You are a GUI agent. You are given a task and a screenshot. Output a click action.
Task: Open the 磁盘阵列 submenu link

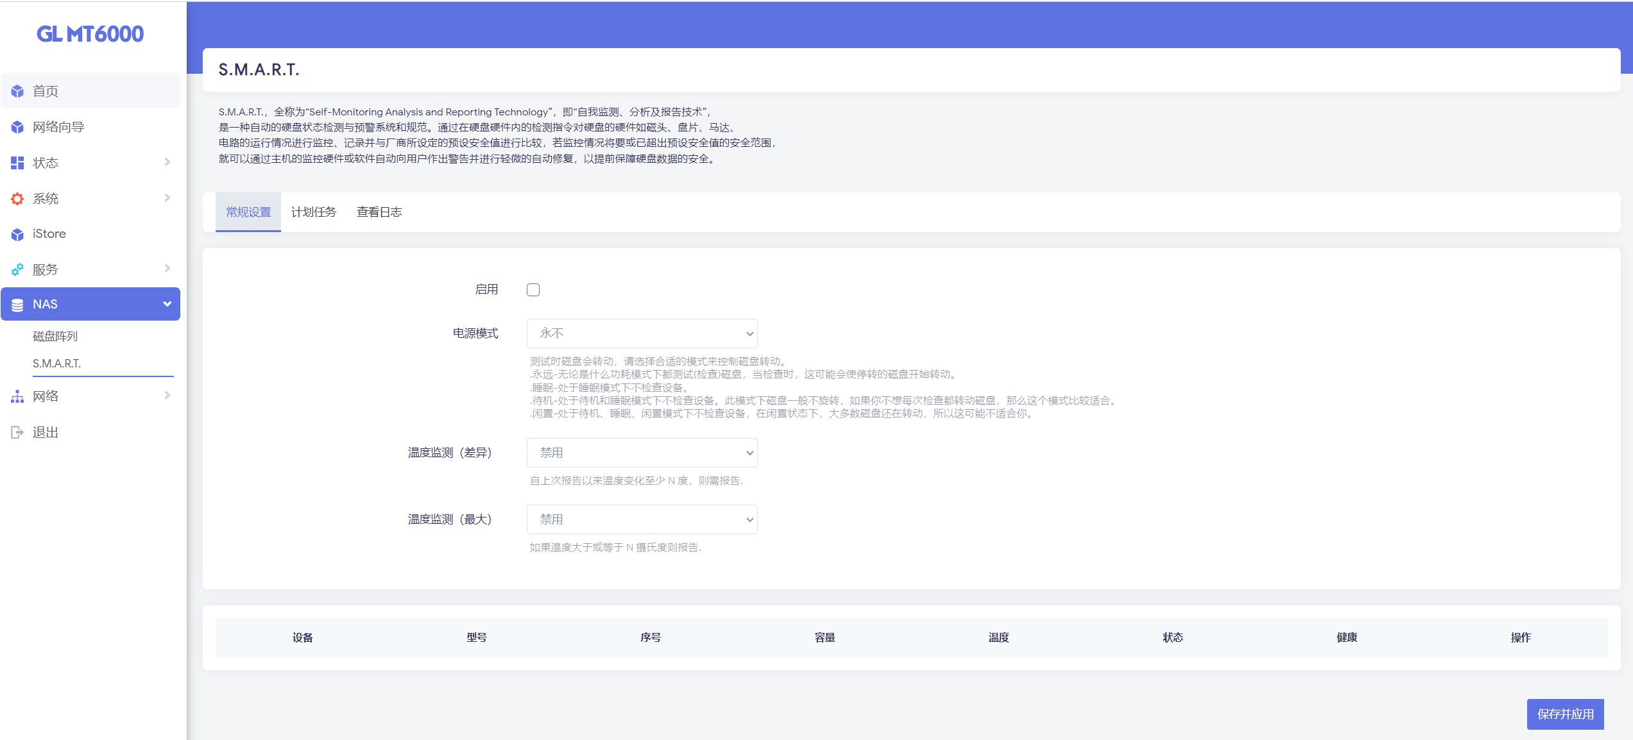pyautogui.click(x=55, y=336)
